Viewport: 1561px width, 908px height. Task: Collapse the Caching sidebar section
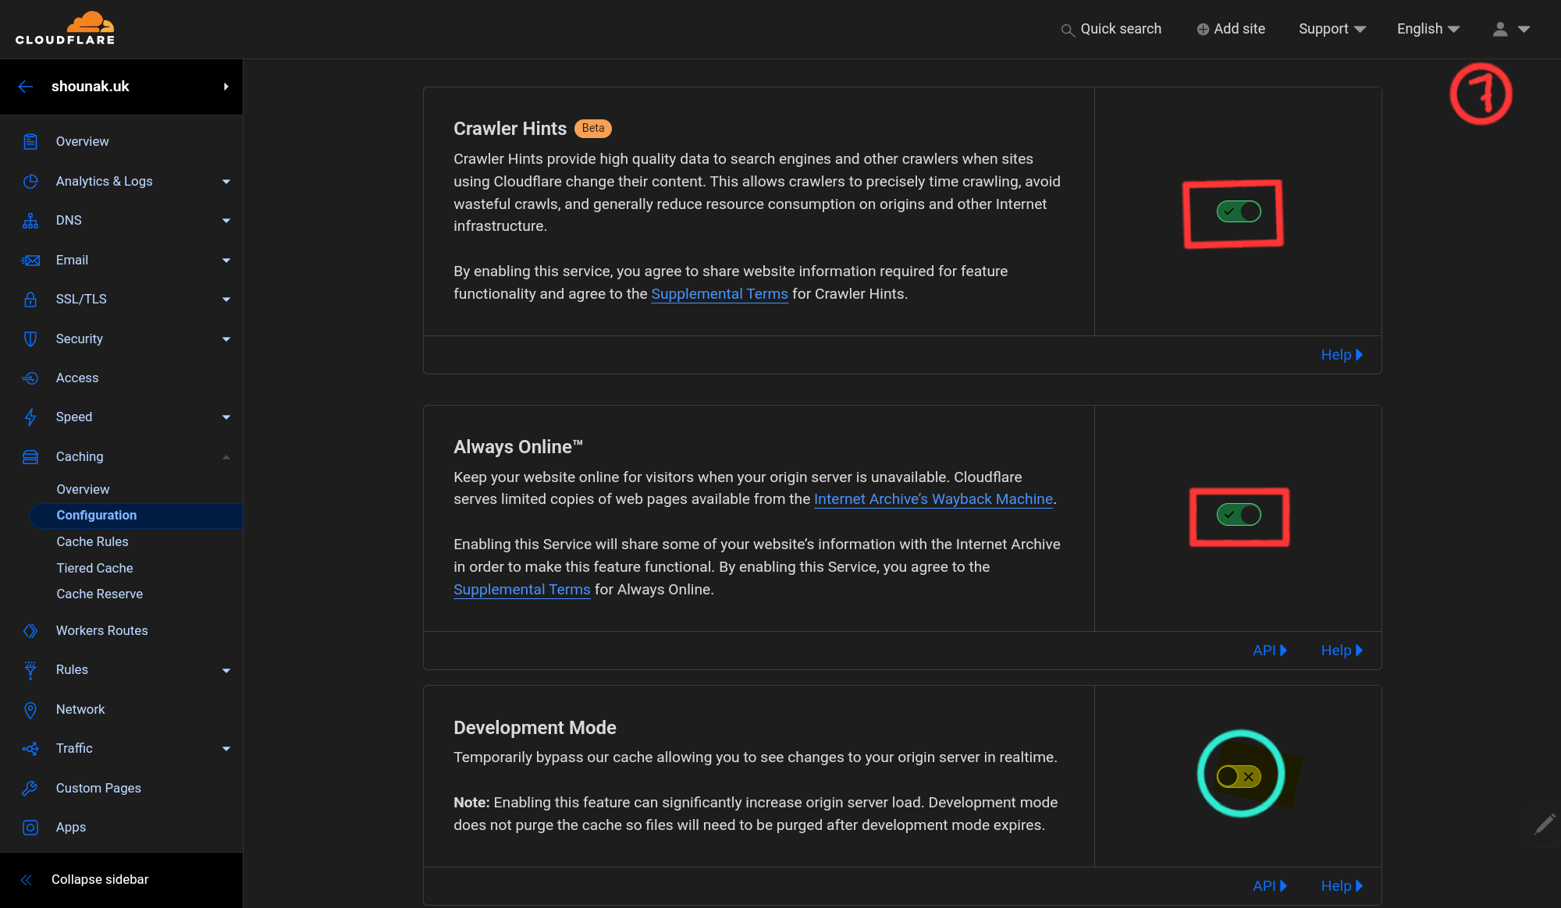(226, 456)
